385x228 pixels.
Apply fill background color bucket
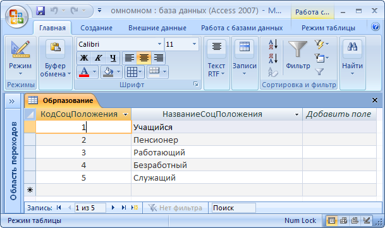(x=109, y=72)
